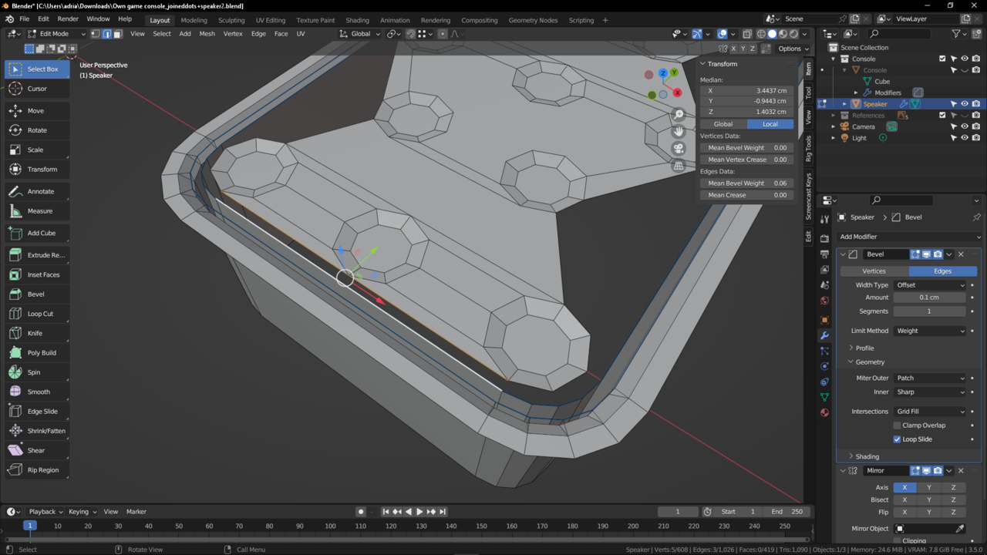The height and width of the screenshot is (555, 987).
Task: Switch to the Sculpting workspace tab
Action: [231, 20]
